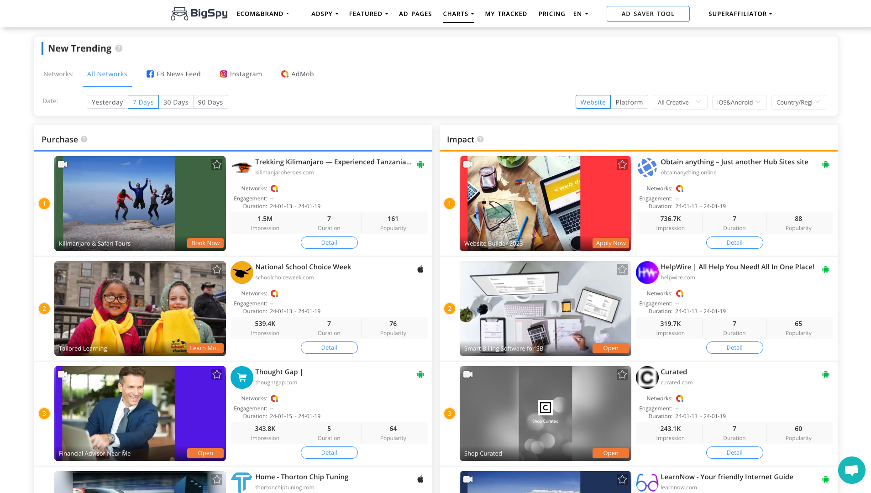
Task: Favorite the Kilimanjaro & Safari Tours ad star
Action: pyautogui.click(x=217, y=165)
